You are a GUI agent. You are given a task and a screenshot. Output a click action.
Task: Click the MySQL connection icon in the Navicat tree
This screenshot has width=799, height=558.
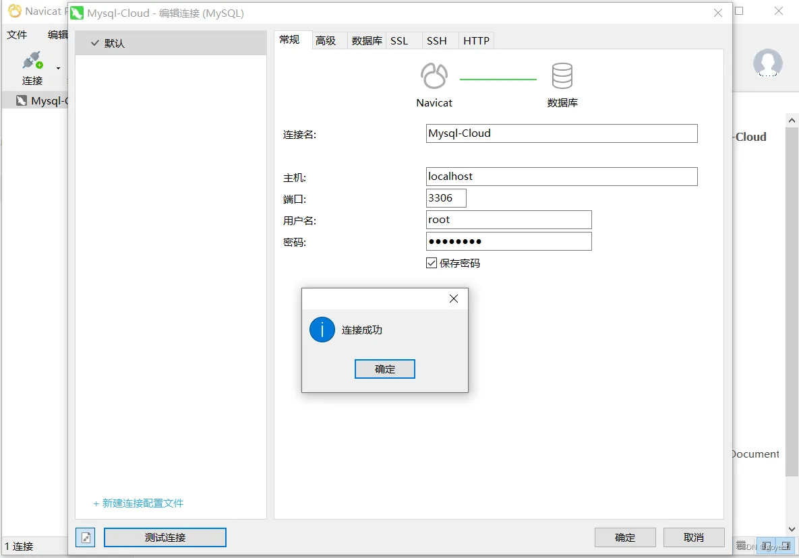22,101
